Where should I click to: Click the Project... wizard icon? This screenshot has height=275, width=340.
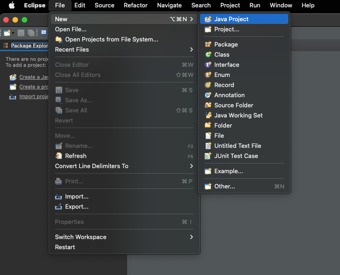click(208, 29)
